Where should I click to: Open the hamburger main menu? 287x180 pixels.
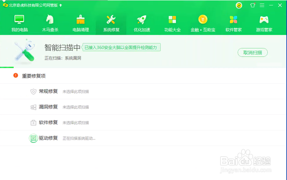(x=262, y=5)
